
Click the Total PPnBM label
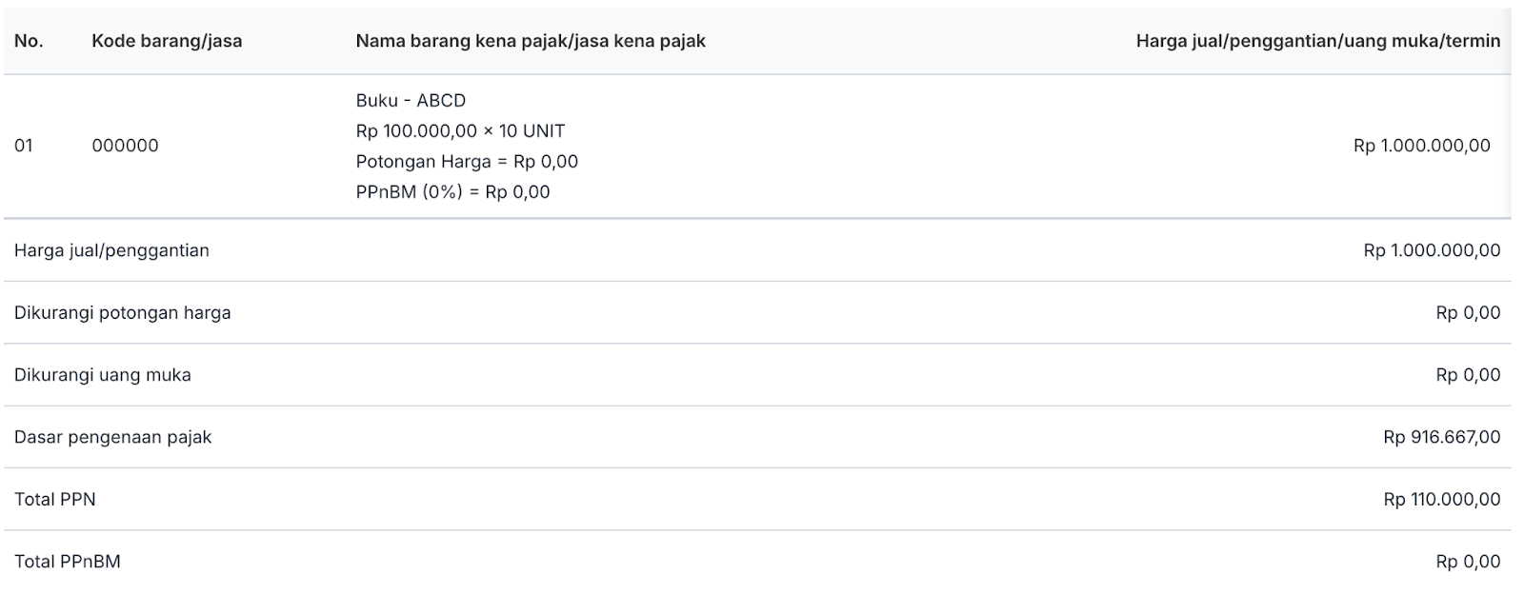coord(67,562)
